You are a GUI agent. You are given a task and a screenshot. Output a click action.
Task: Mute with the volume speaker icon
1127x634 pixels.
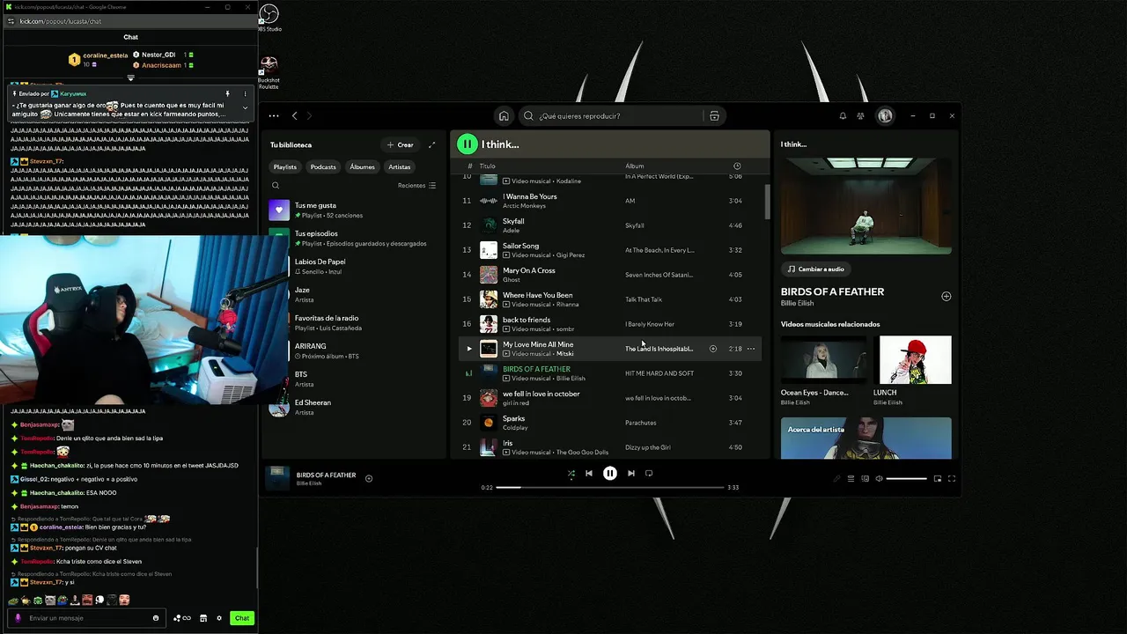pos(879,478)
